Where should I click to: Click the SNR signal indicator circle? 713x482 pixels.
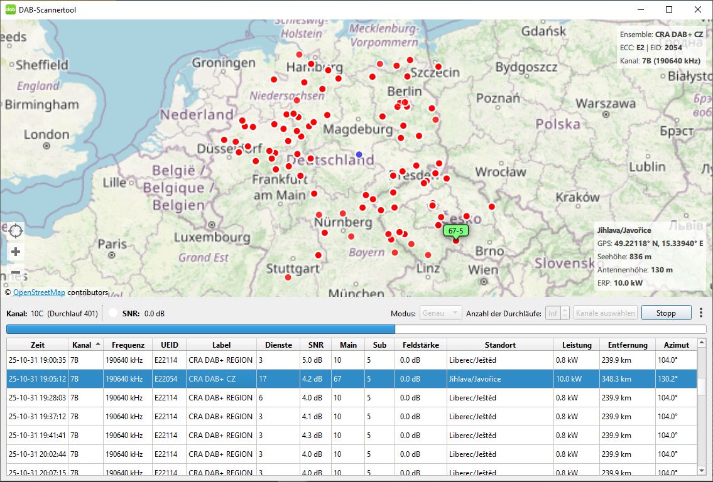tap(112, 313)
